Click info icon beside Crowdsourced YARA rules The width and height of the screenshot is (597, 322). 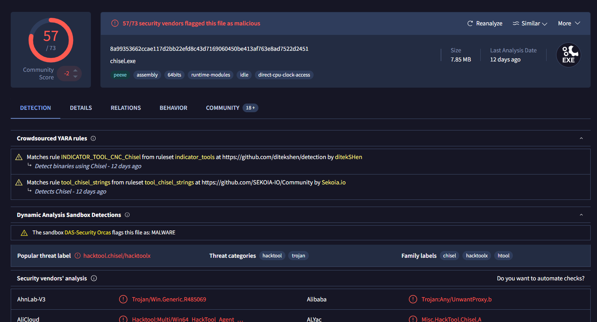click(93, 138)
